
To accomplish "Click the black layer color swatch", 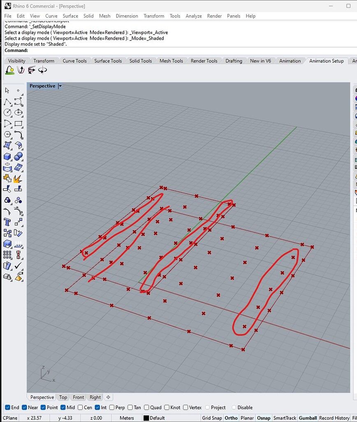I will [x=146, y=417].
